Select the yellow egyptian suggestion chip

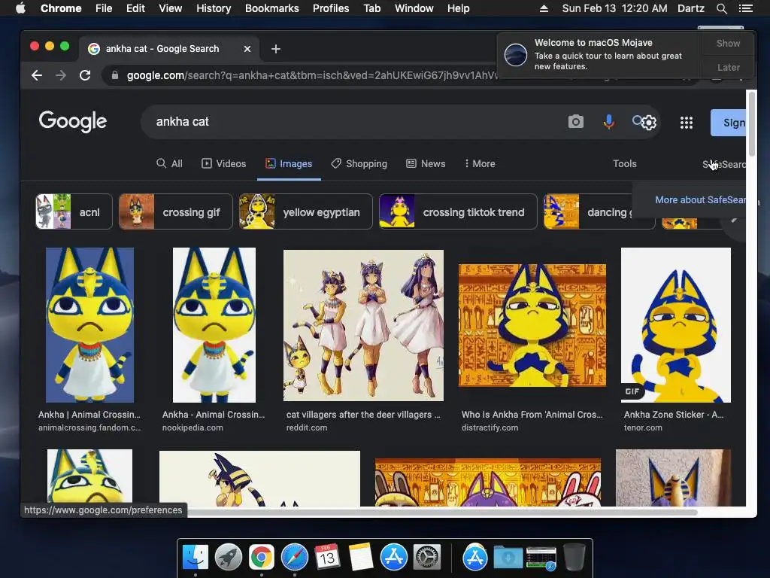coord(305,211)
